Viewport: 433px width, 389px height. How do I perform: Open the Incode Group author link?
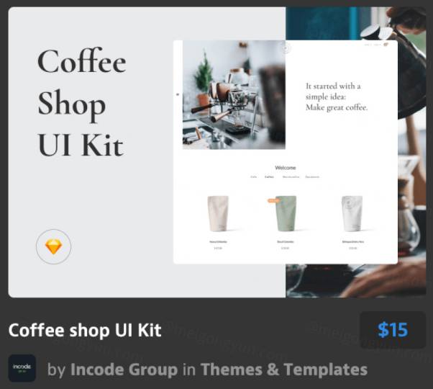click(x=124, y=370)
